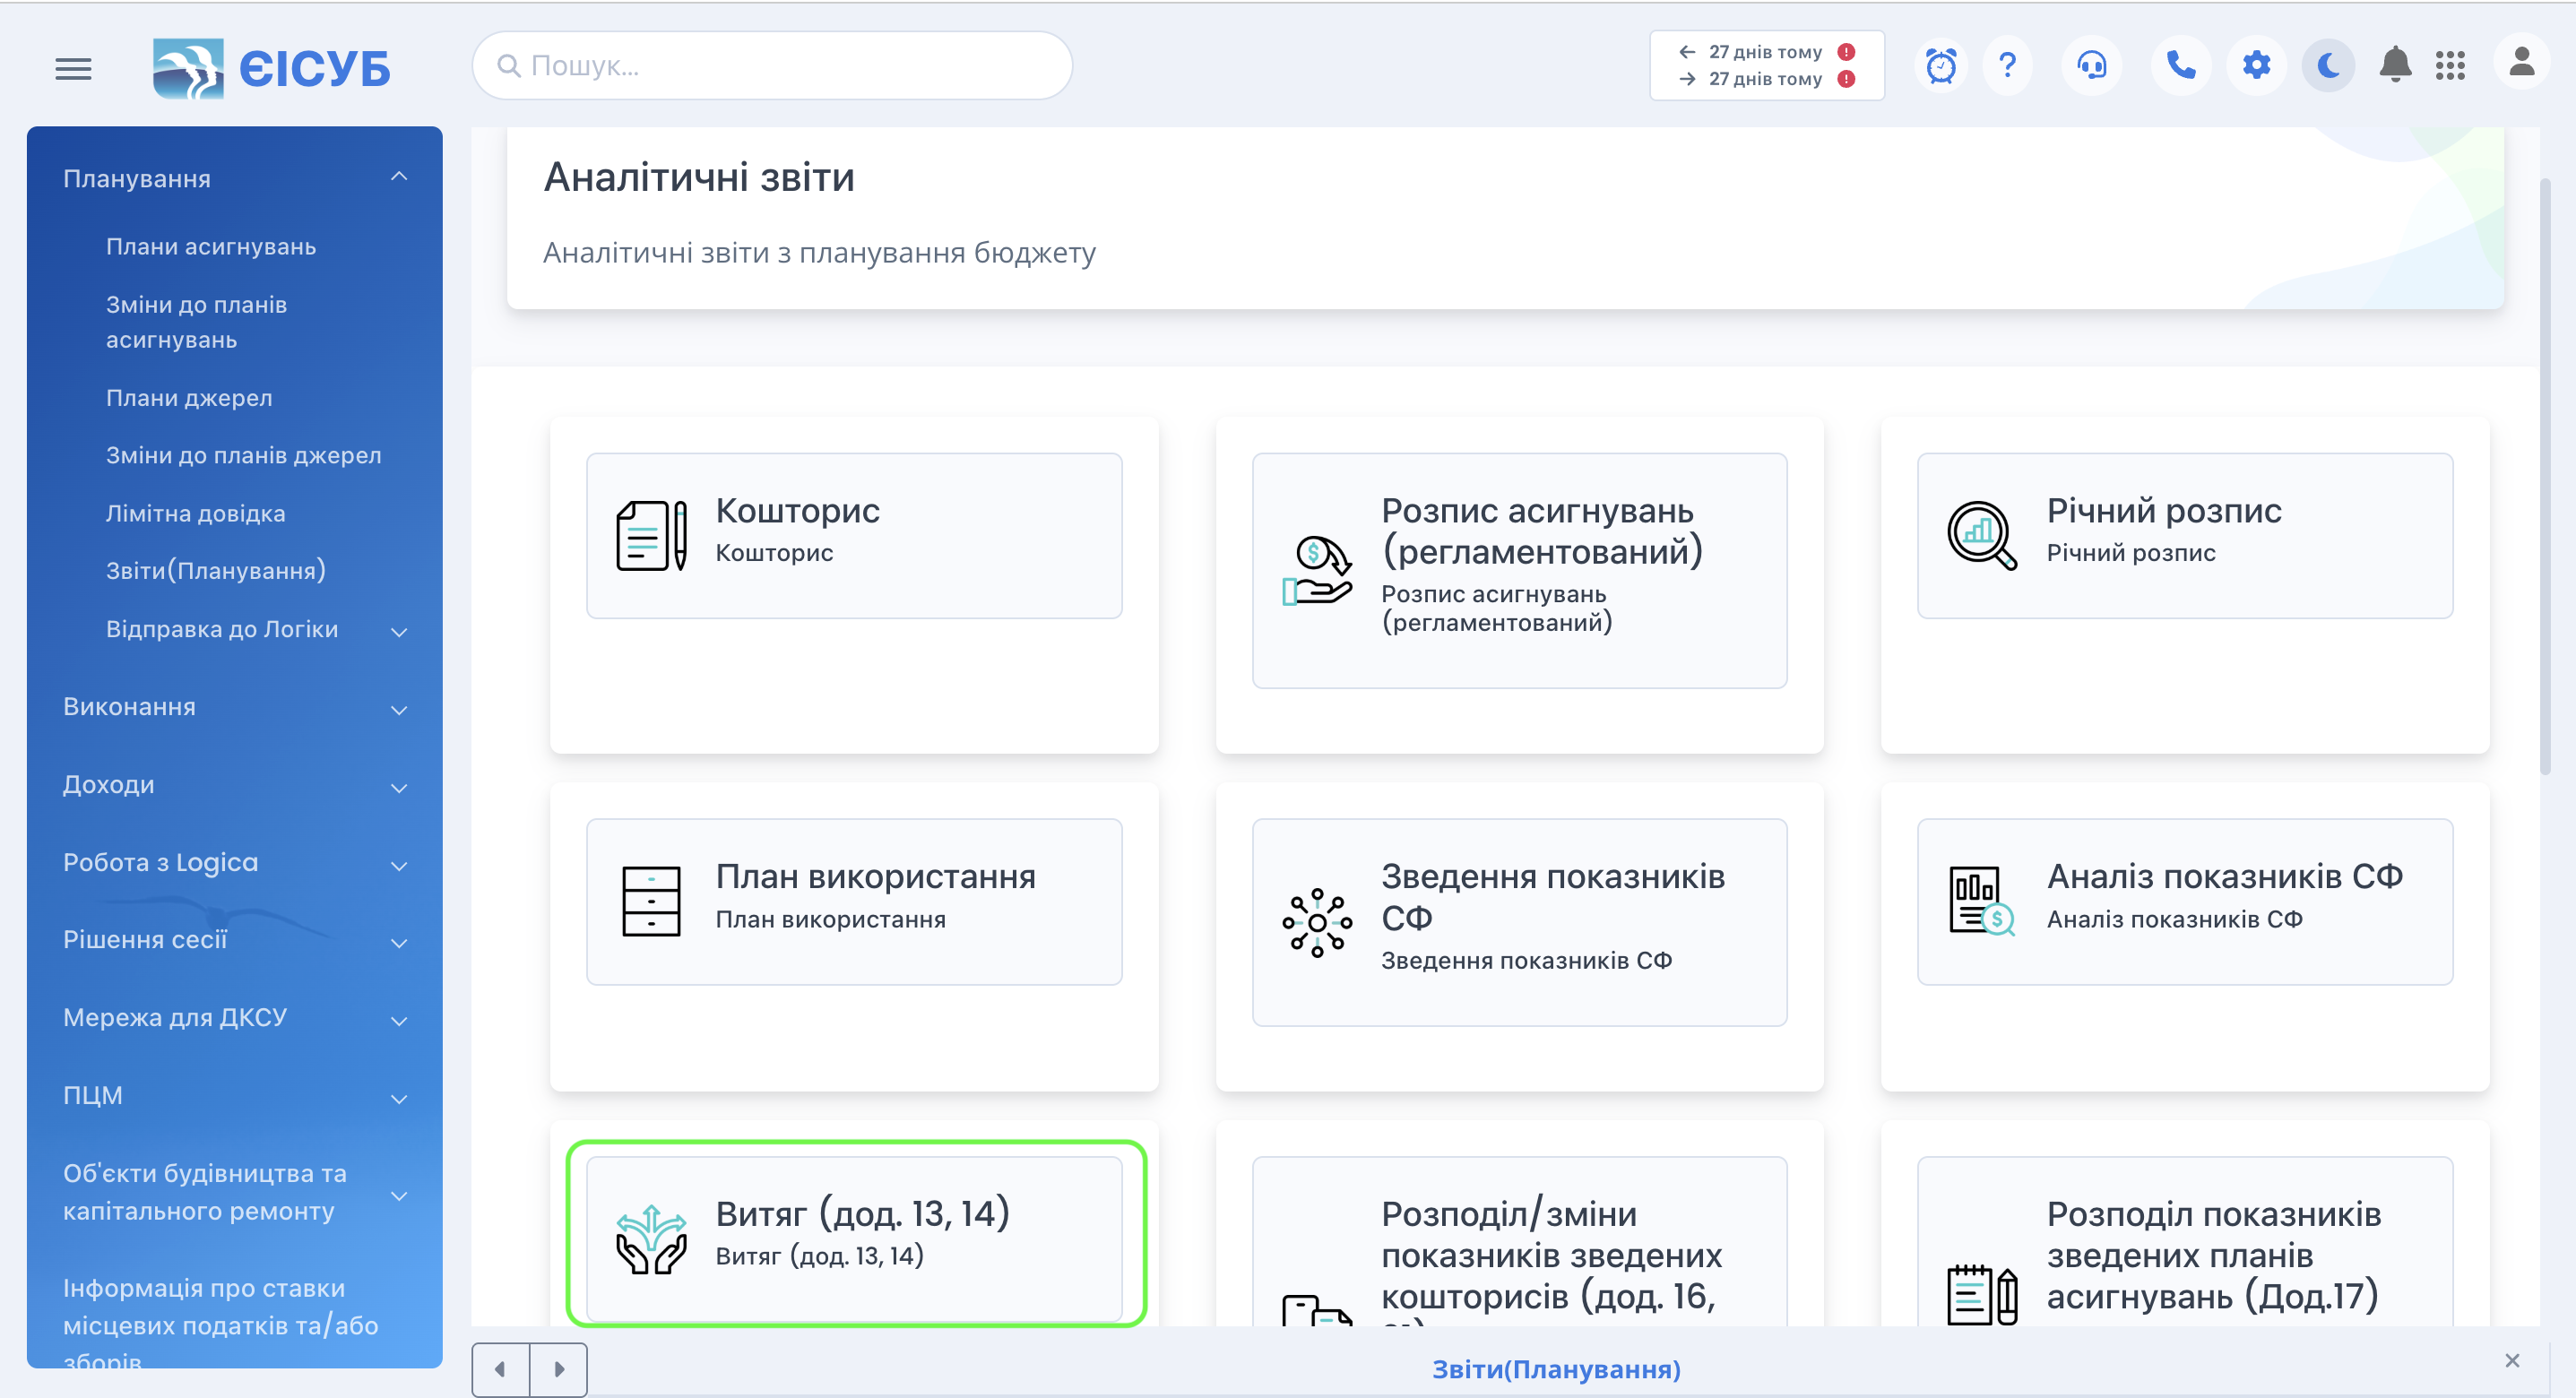Viewport: 2576px width, 1398px height.
Task: Click the search magnifier icon
Action: [509, 66]
